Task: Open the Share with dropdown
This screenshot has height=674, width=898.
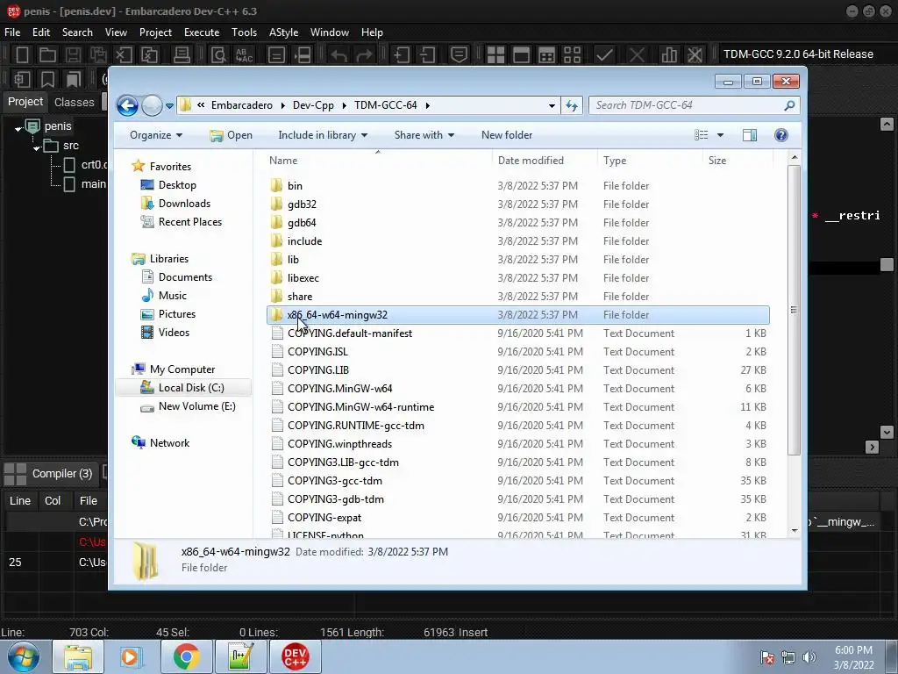Action: click(424, 135)
